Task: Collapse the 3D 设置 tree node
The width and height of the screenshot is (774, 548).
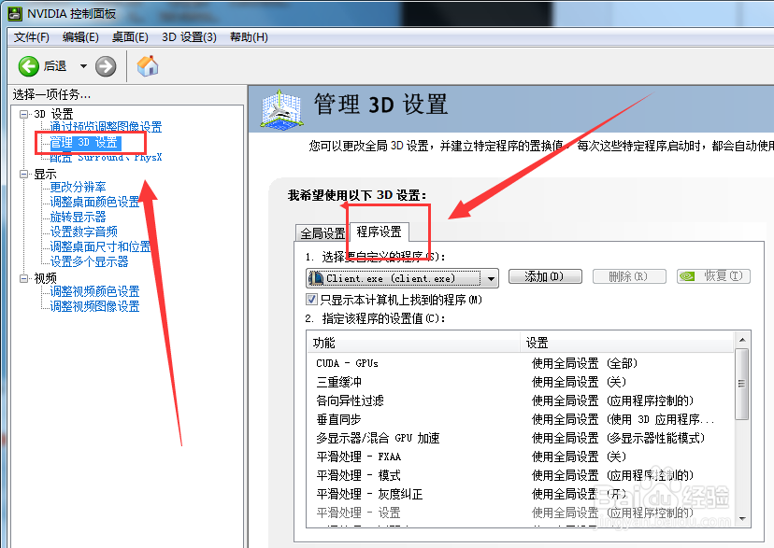Action: [23, 114]
